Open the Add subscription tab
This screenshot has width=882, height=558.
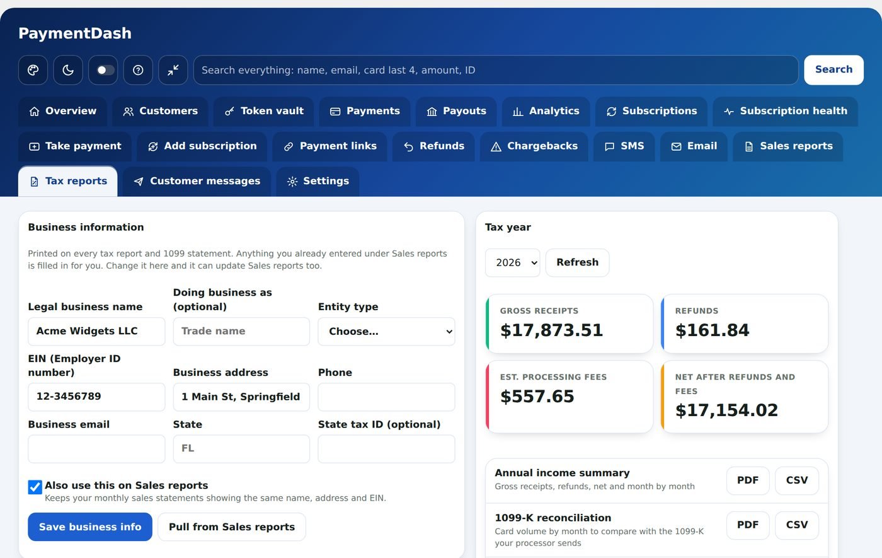202,146
